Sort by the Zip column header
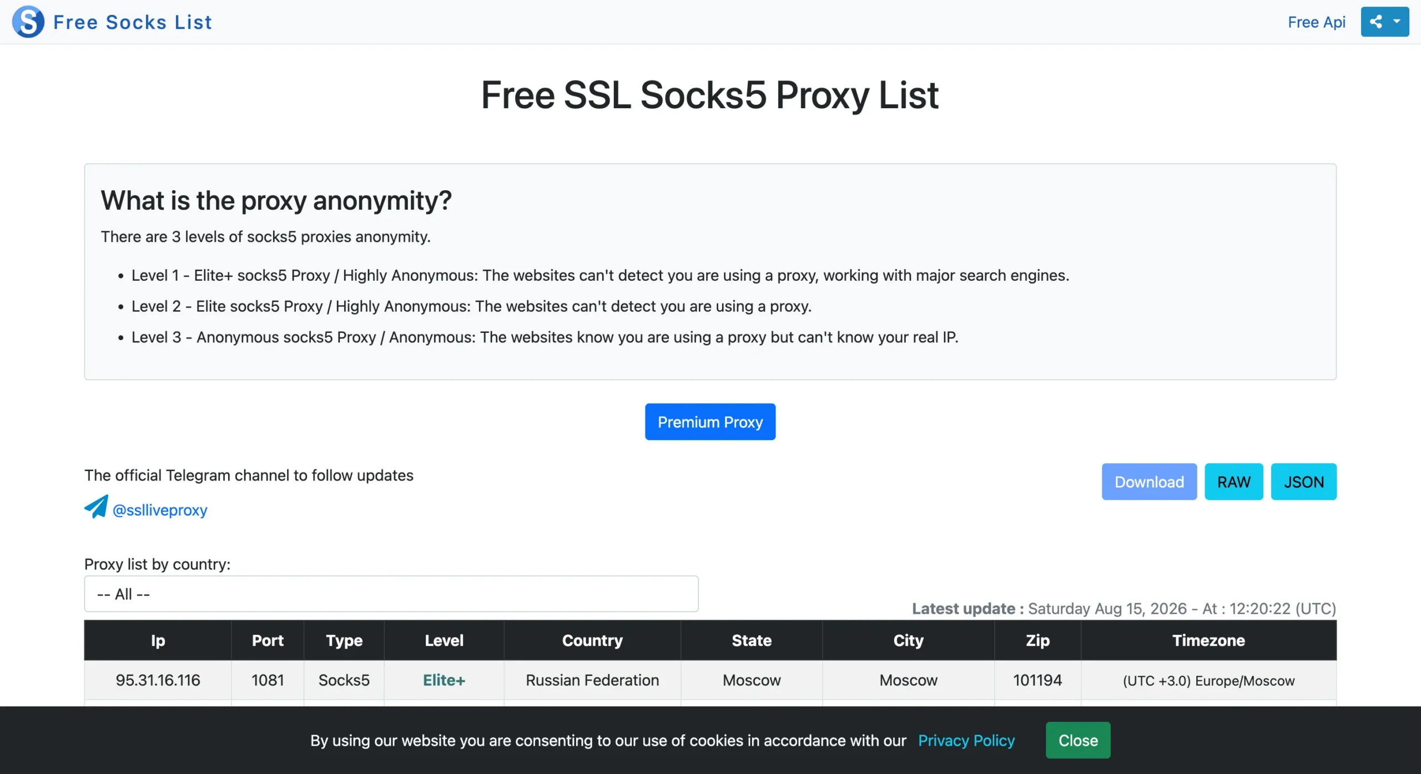This screenshot has width=1421, height=774. click(1037, 640)
